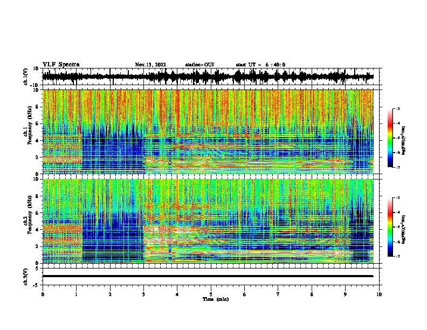Viewport: 427px width, 330px height.
Task: Click the 'ch.3(V)' axis label
Action: (x=26, y=277)
